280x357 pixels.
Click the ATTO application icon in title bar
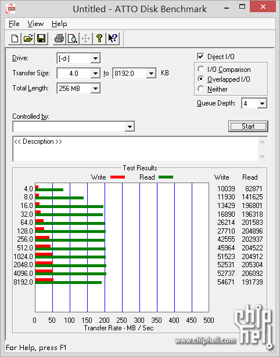coord(10,9)
